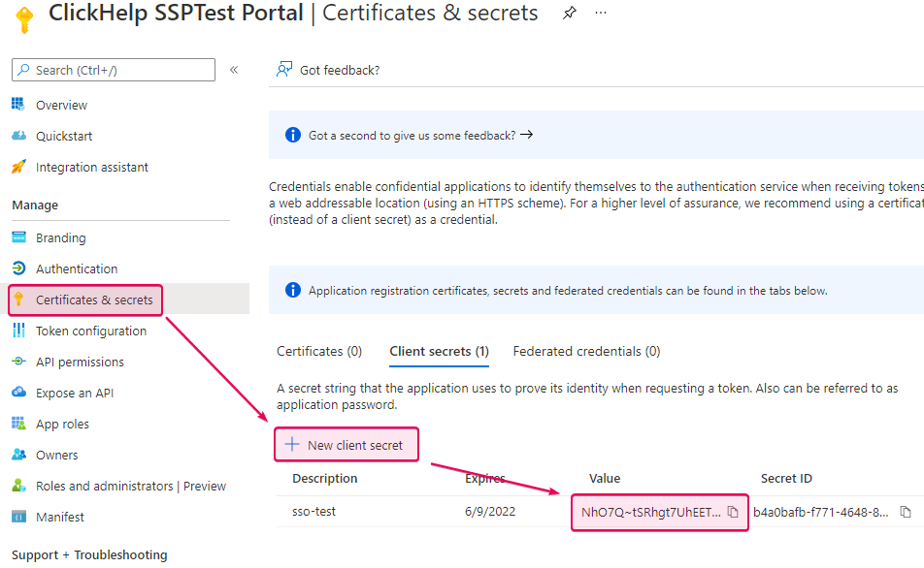This screenshot has width=924, height=568.
Task: Create a New client secret
Action: click(x=346, y=444)
